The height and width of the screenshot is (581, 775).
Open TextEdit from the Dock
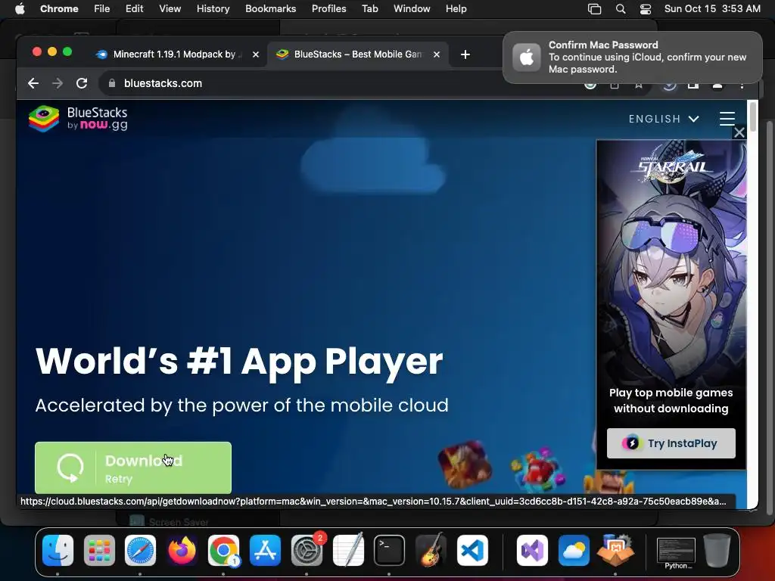tap(348, 550)
